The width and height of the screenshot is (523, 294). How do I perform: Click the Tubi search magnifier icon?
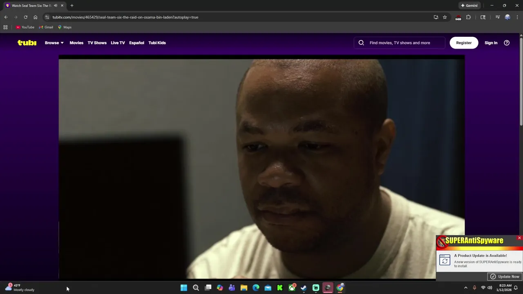click(361, 42)
